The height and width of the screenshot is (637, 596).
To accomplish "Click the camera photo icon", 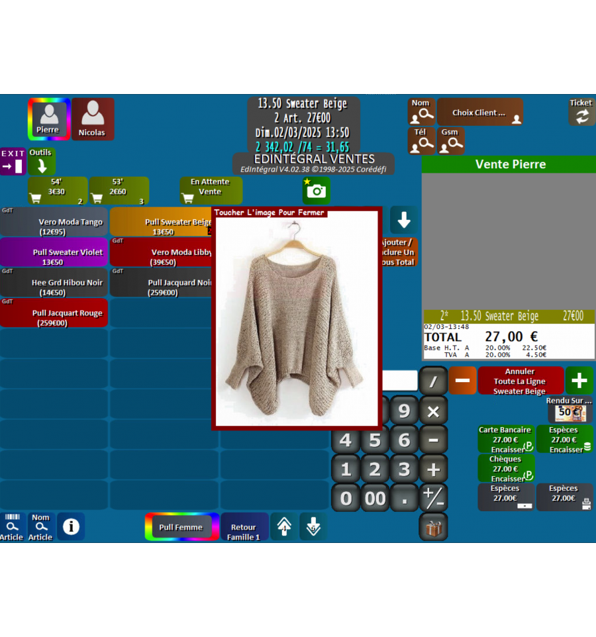I will [317, 191].
